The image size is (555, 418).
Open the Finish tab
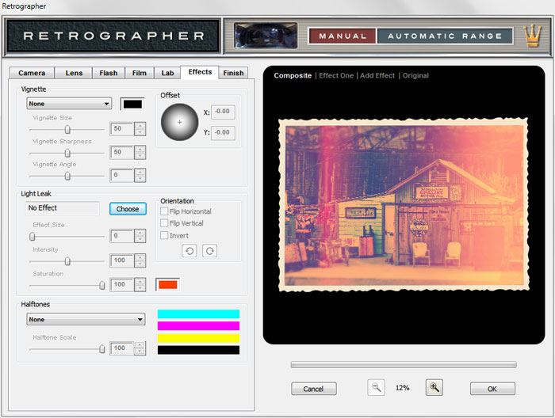[x=233, y=73]
